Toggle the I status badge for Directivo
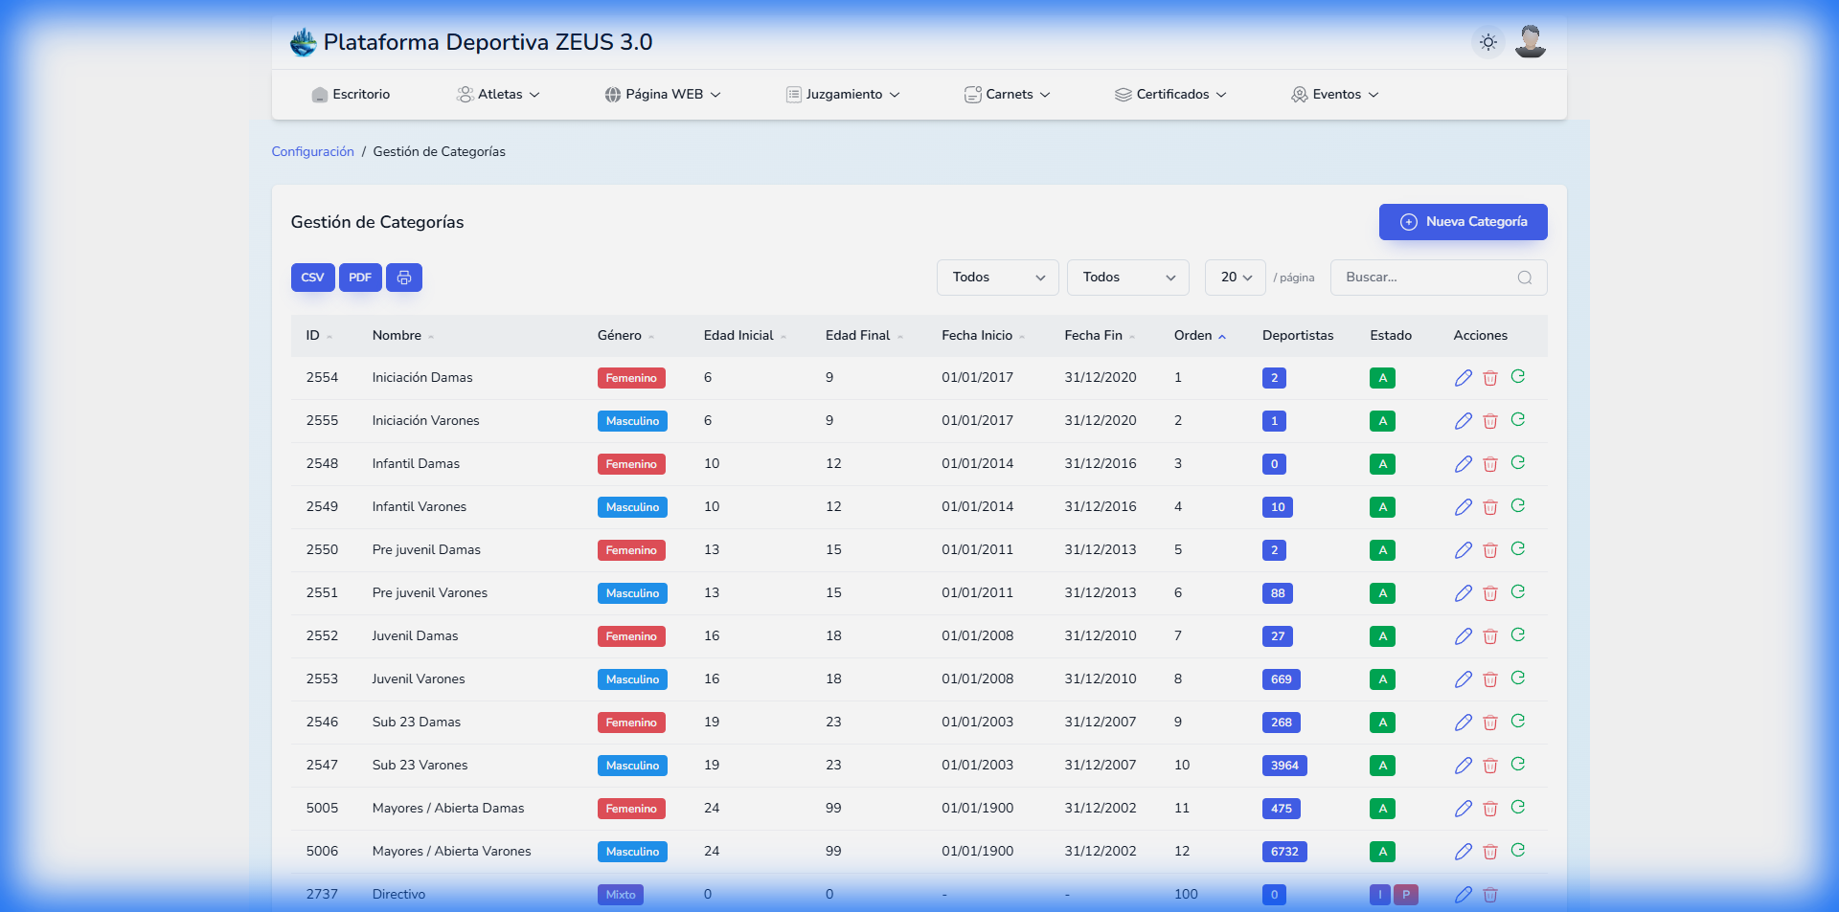This screenshot has height=912, width=1839. click(x=1379, y=895)
